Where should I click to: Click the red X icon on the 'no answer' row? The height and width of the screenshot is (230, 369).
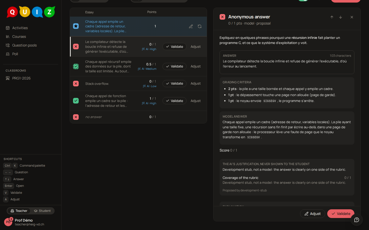tap(76, 117)
